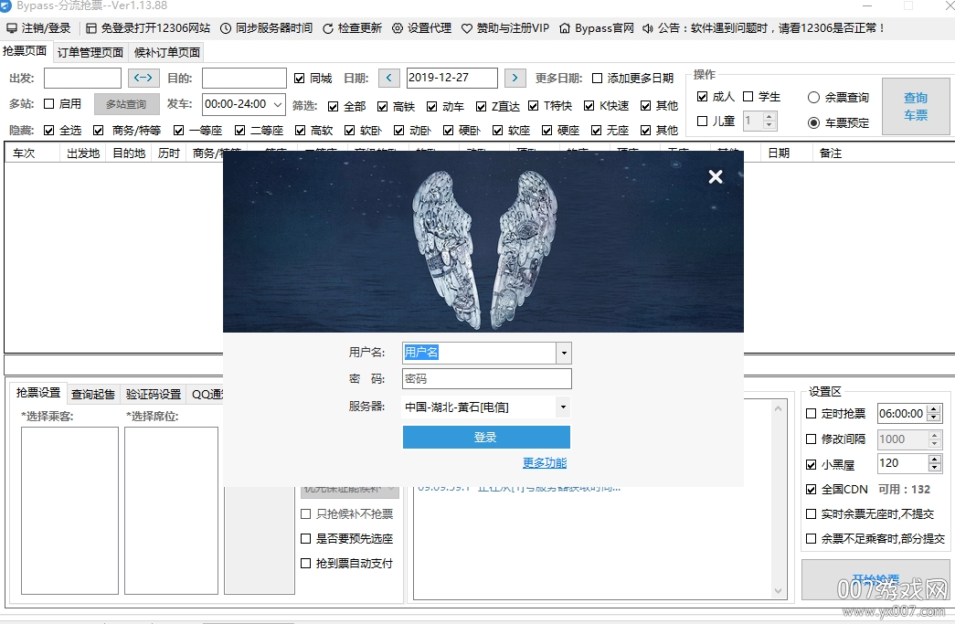Click the 赞助与注册VIP heart icon
Image resolution: width=955 pixels, height=624 pixels.
(x=467, y=28)
